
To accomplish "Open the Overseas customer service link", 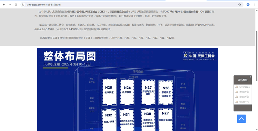I will 244,87.
